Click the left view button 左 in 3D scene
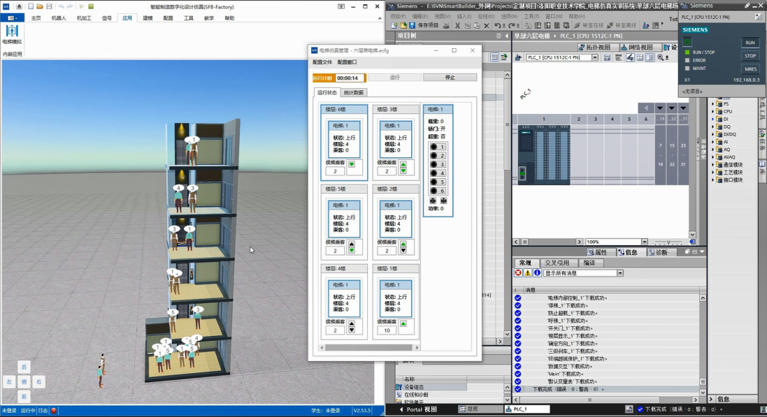 pyautogui.click(x=9, y=382)
